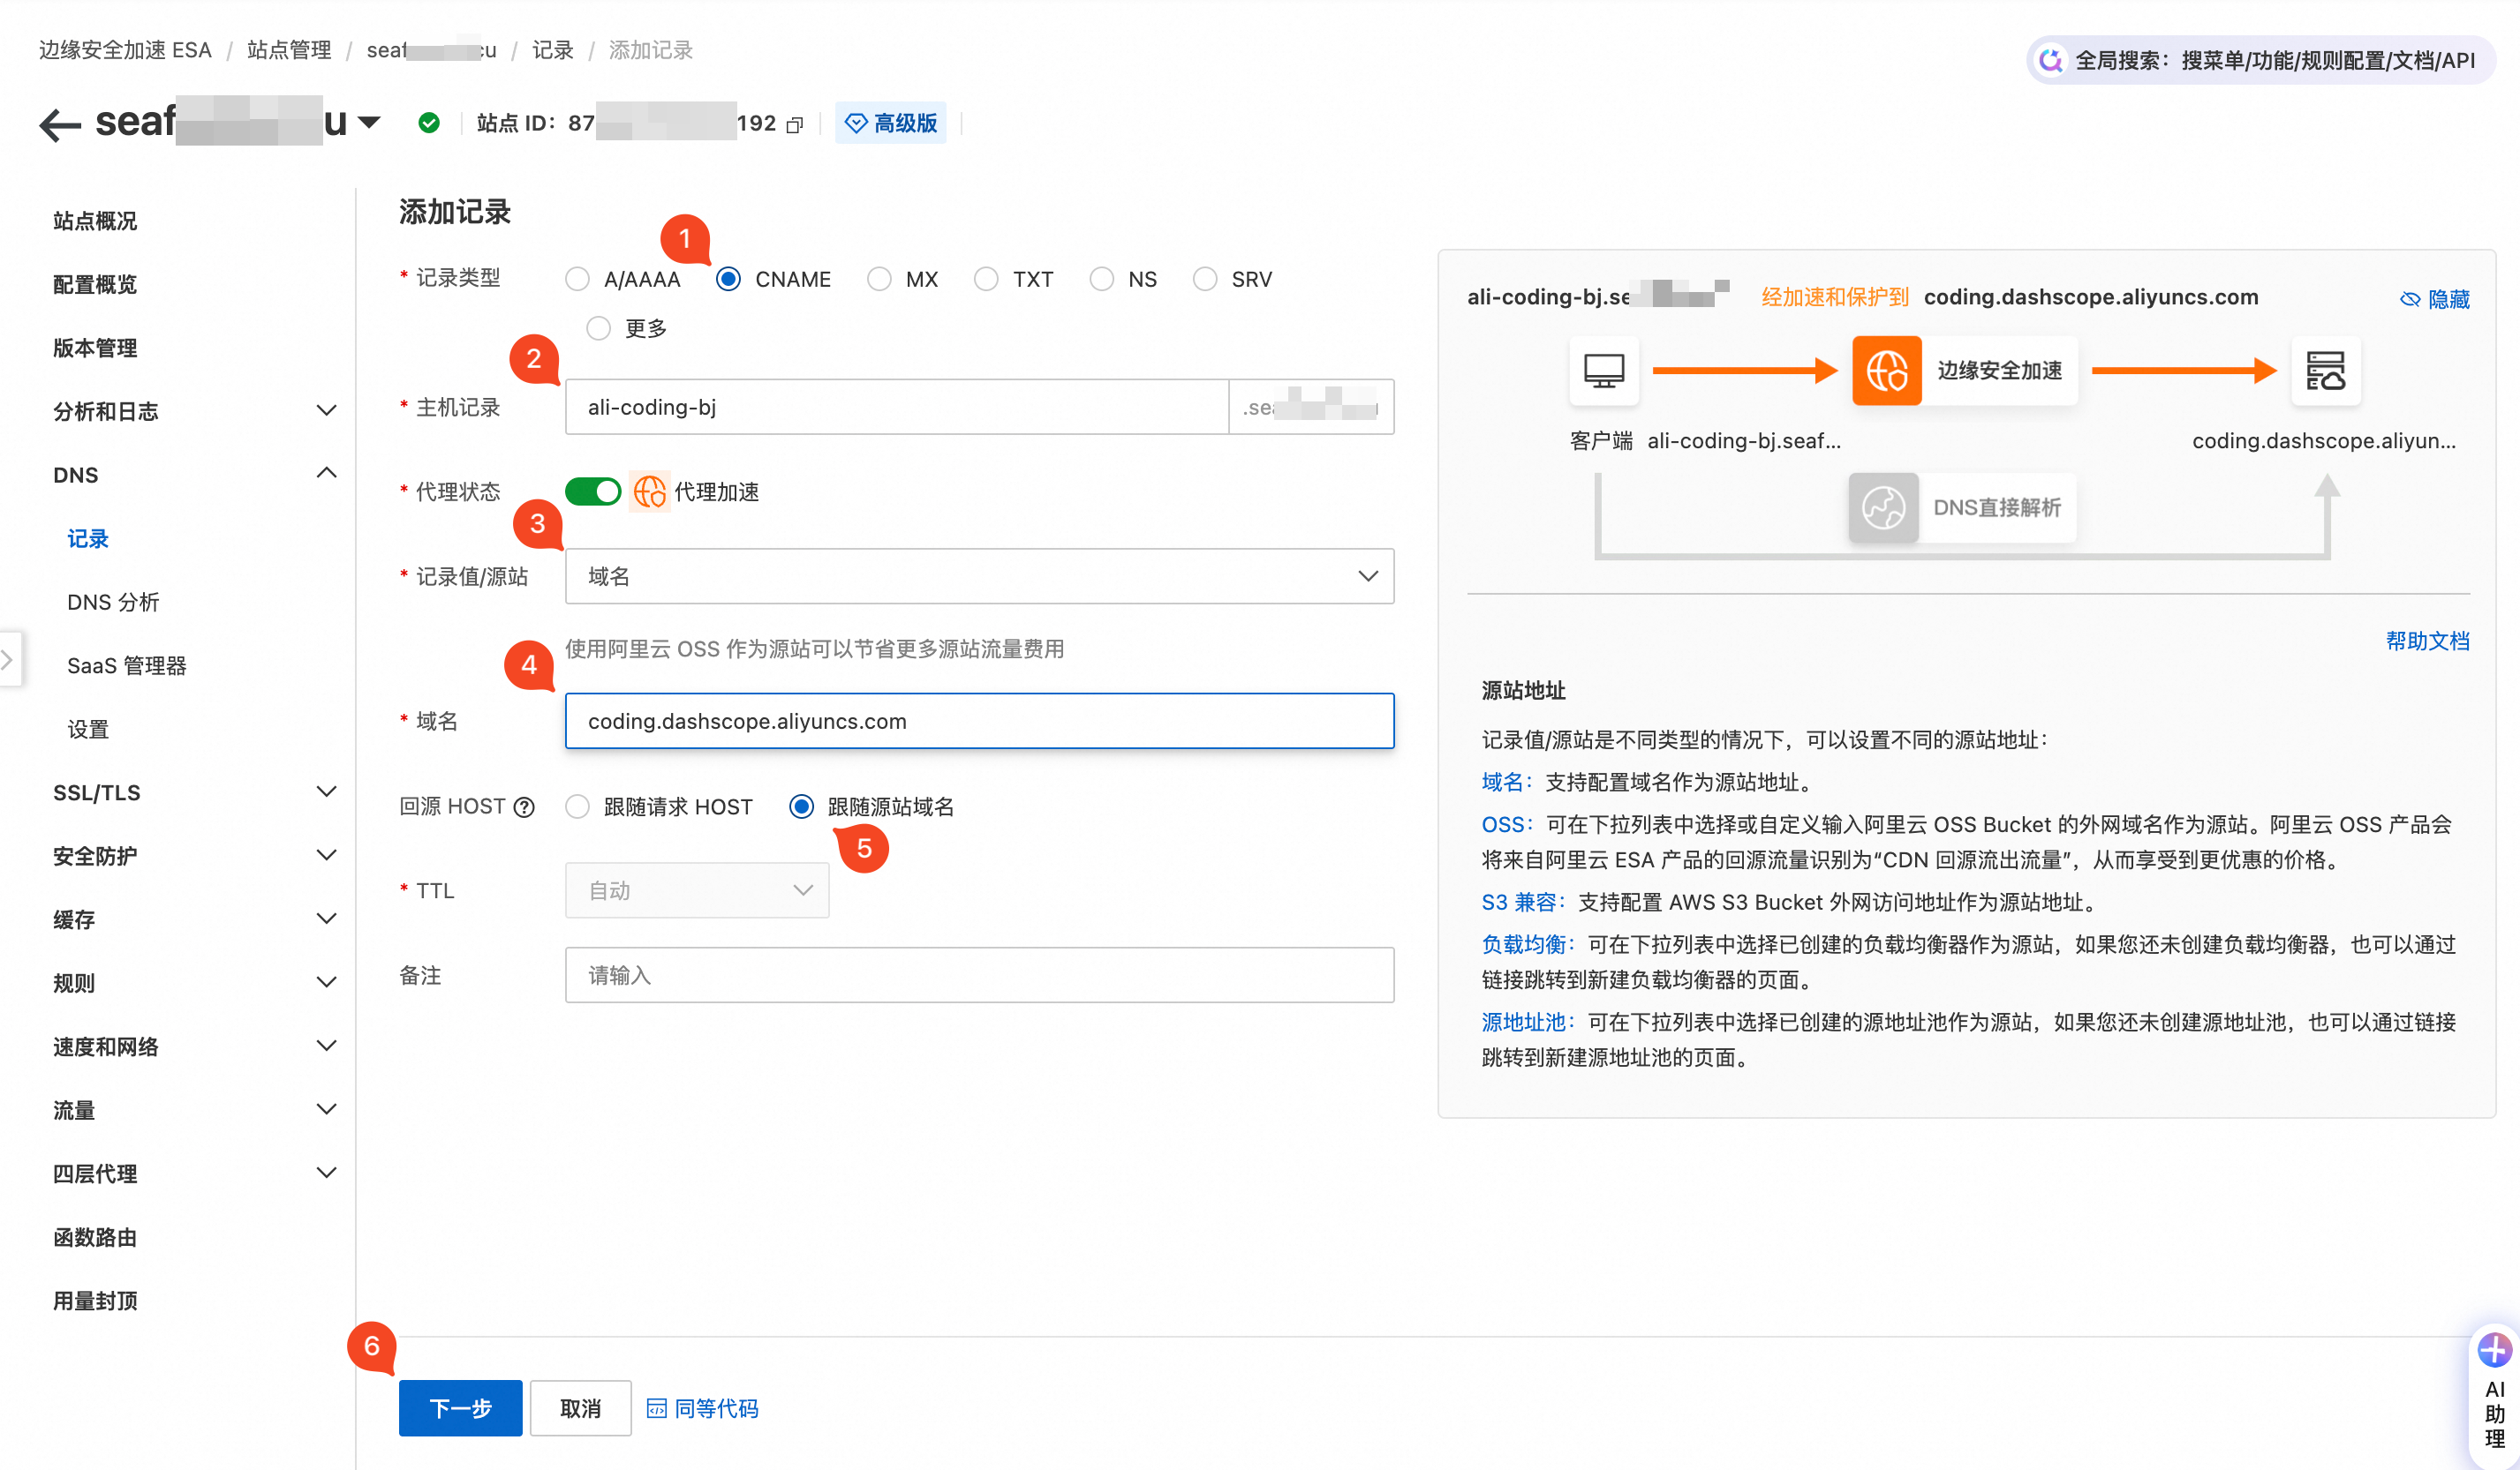The width and height of the screenshot is (2520, 1470).
Task: Select the A/AAAA record type
Action: [x=578, y=280]
